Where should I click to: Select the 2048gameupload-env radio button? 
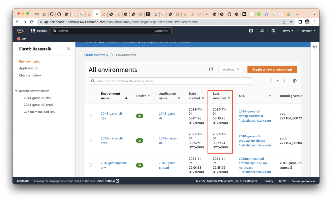(90, 165)
